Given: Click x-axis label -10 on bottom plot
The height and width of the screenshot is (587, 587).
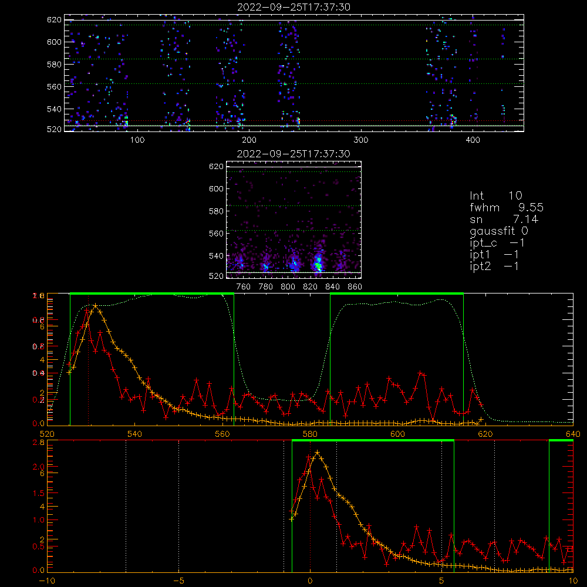Looking at the screenshot, I should [47, 581].
